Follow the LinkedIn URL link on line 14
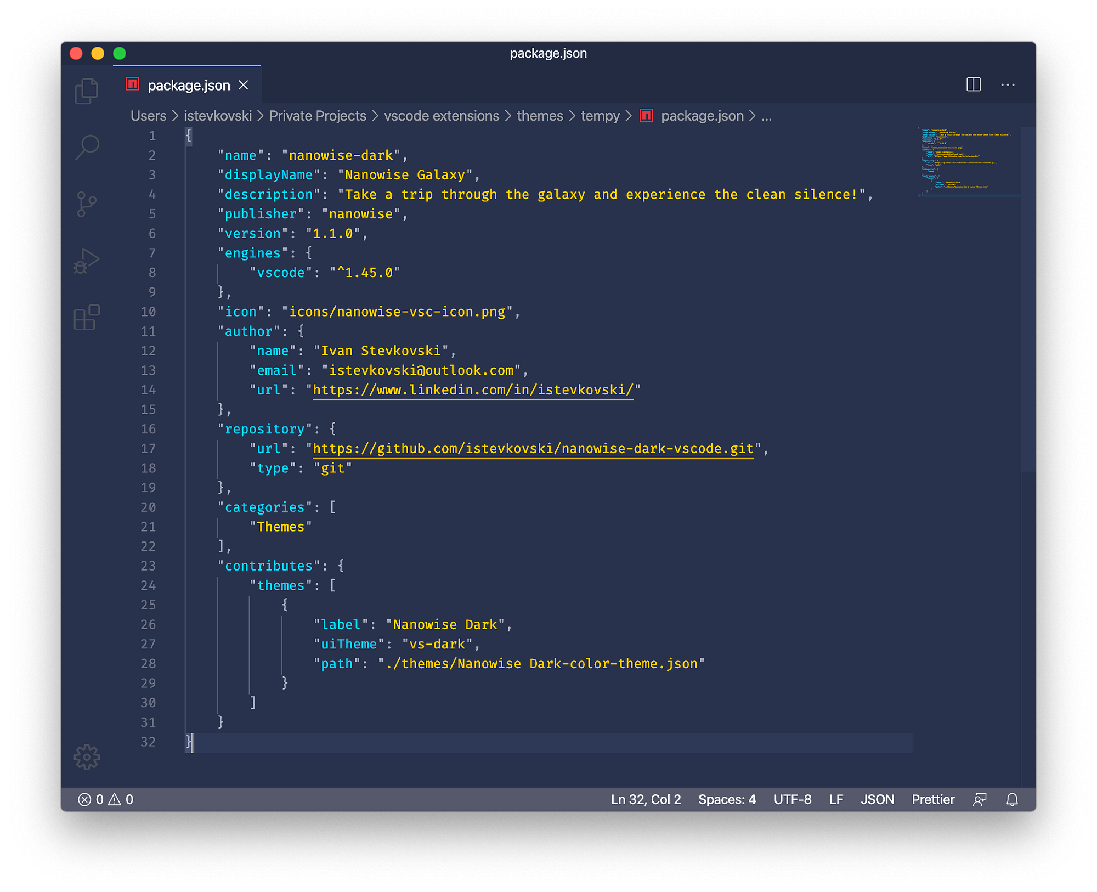 click(472, 389)
